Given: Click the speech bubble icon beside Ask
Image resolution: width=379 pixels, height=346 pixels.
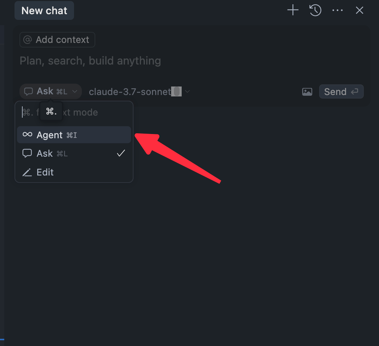Looking at the screenshot, I should click(x=27, y=154).
